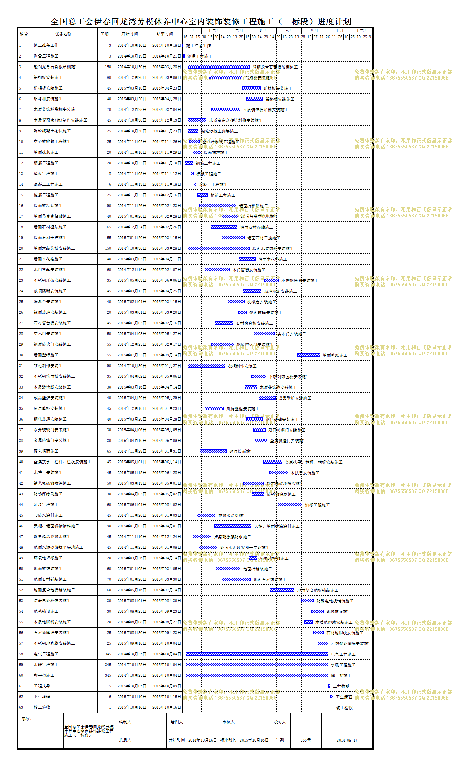Click the footer date '2014-09-17'

[x=347, y=740]
